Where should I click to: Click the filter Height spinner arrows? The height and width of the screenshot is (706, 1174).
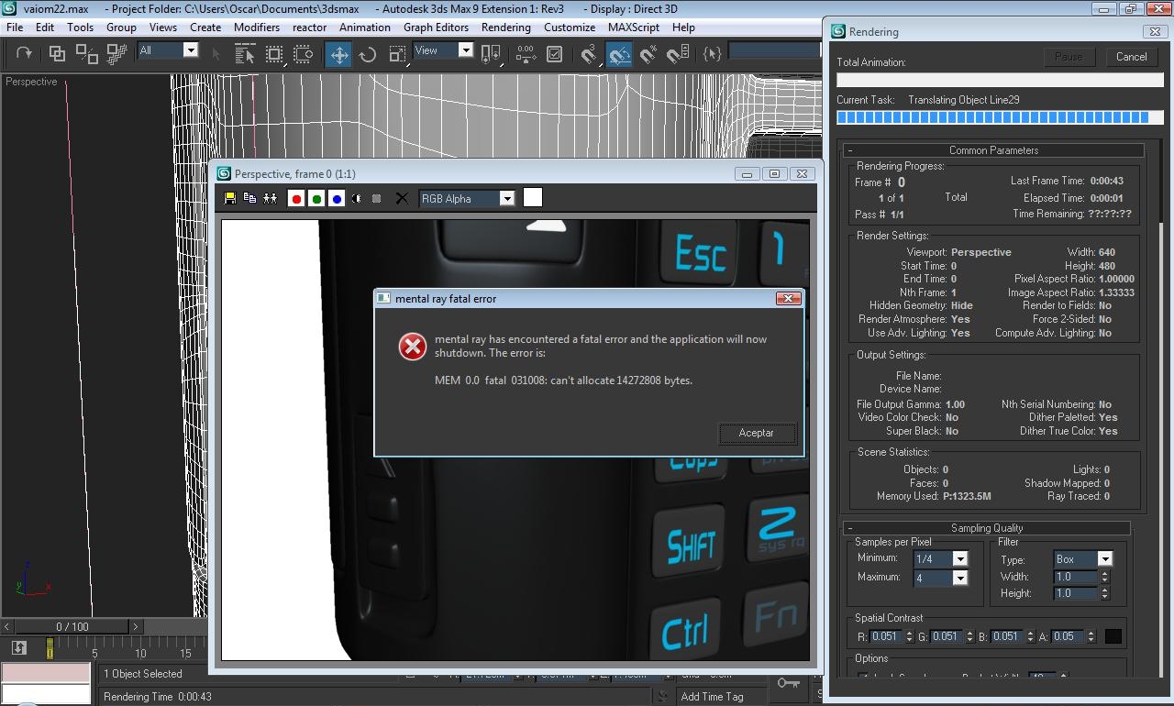click(1104, 593)
